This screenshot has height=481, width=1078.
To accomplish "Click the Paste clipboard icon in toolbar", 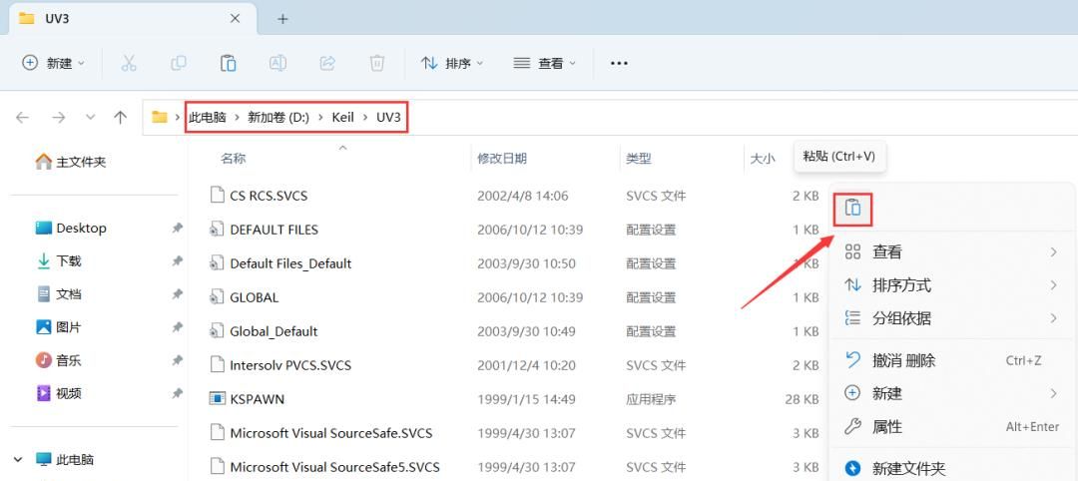I will click(229, 63).
